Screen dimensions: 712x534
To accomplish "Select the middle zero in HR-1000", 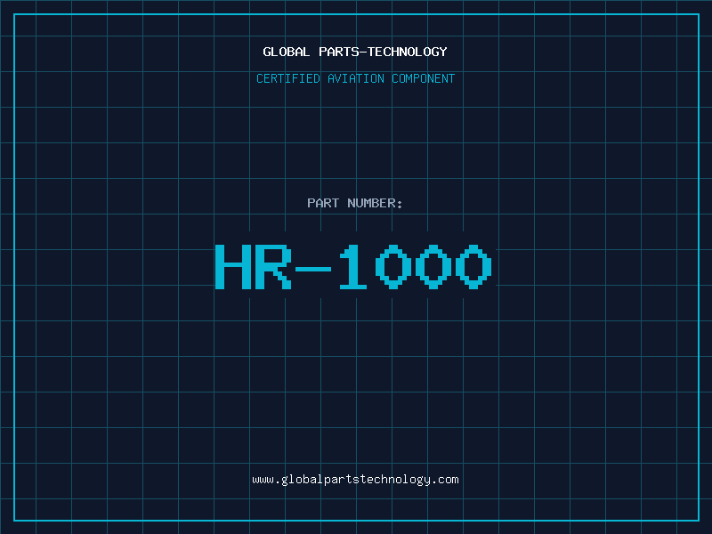I will (x=434, y=267).
